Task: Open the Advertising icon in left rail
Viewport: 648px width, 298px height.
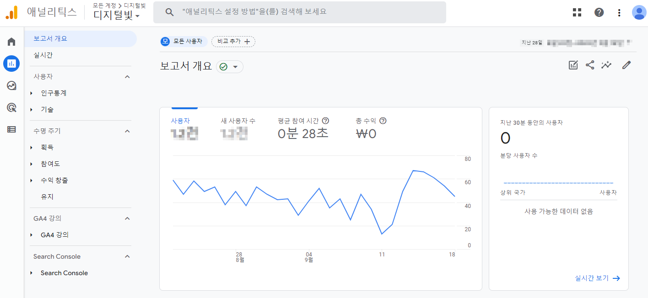Action: 11,107
